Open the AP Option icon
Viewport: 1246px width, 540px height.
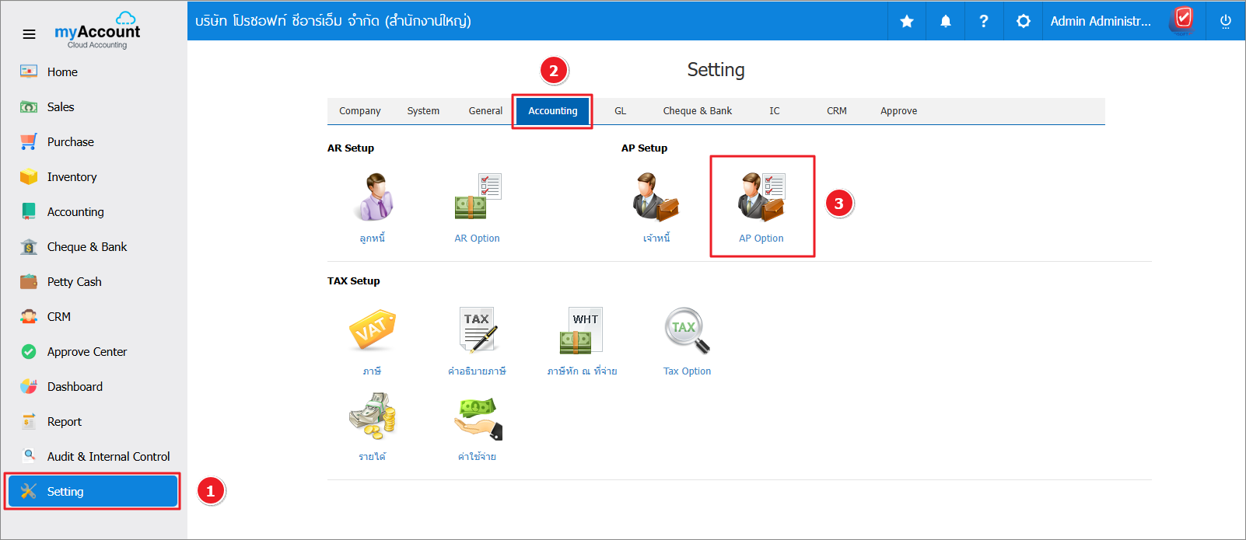761,197
